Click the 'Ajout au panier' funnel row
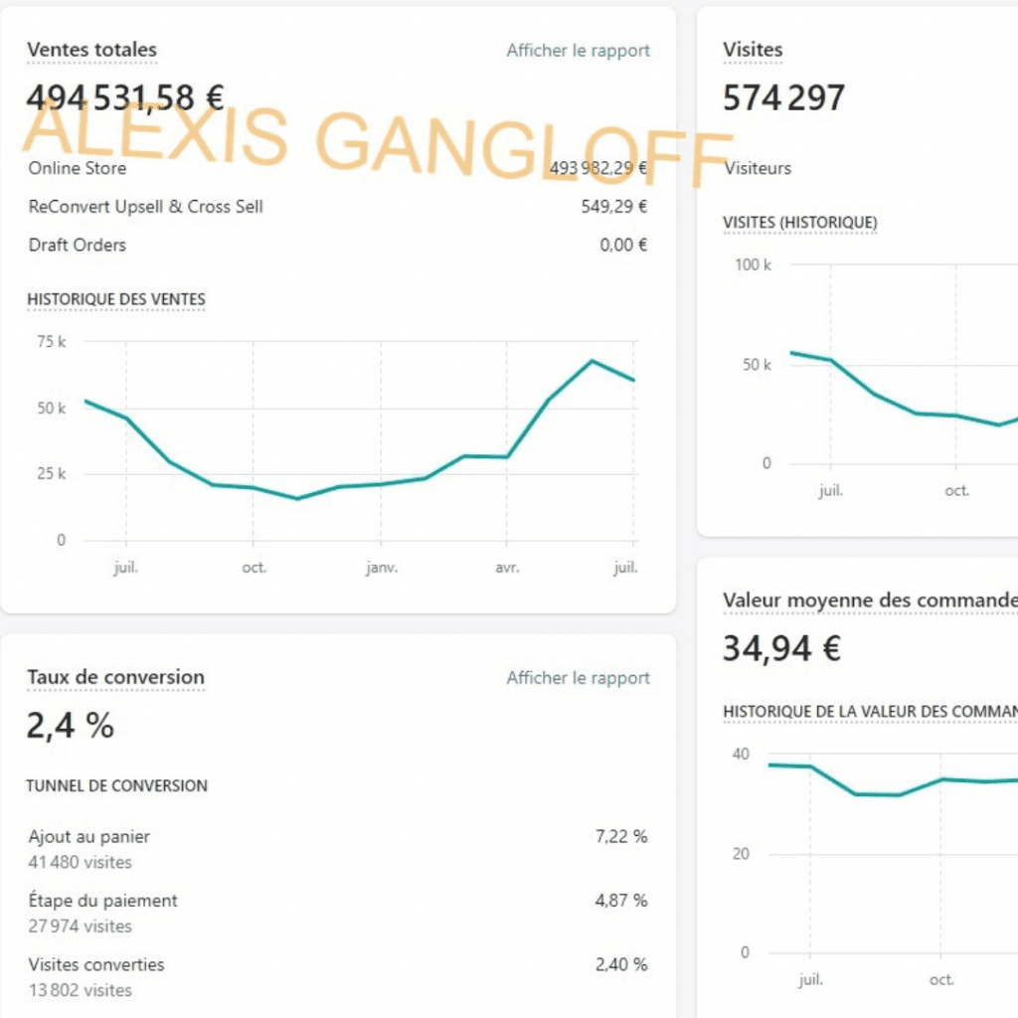This screenshot has width=1018, height=1018. 88,837
